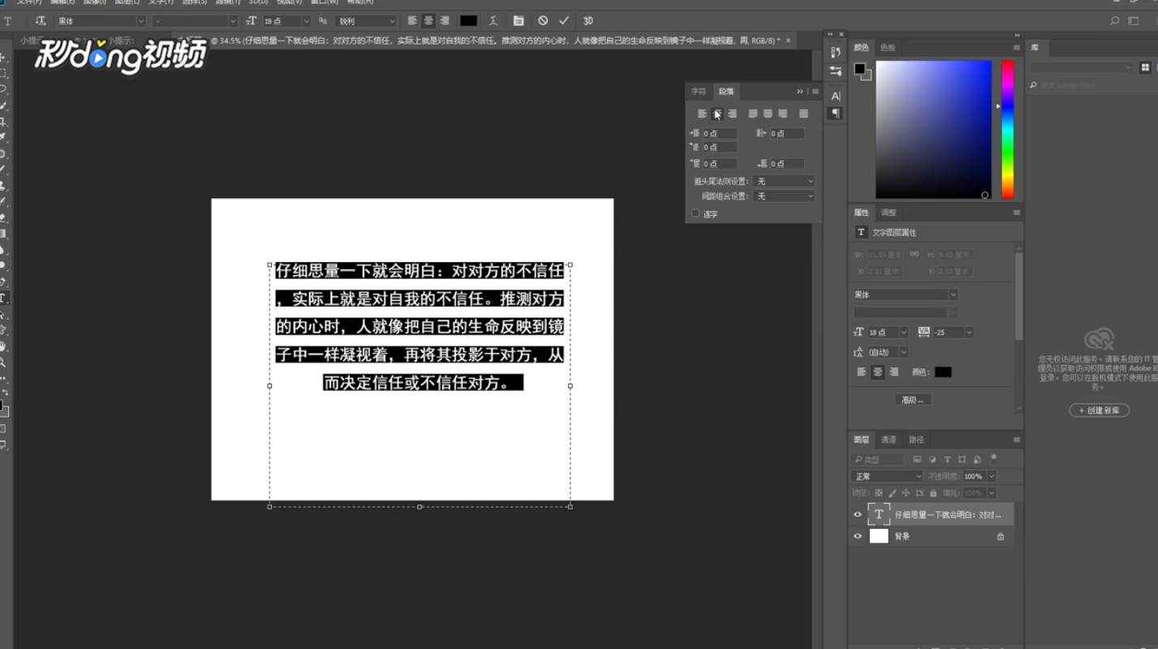
Task: Open History panel icon in dock
Action: [x=836, y=53]
